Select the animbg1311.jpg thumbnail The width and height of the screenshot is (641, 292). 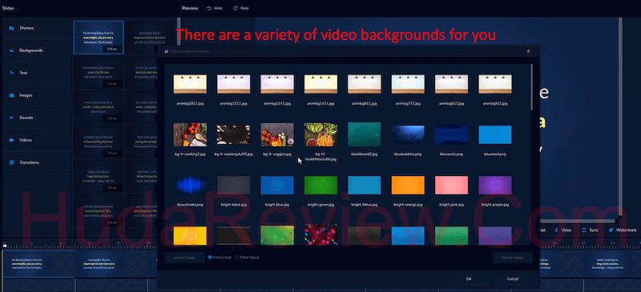coord(277,84)
